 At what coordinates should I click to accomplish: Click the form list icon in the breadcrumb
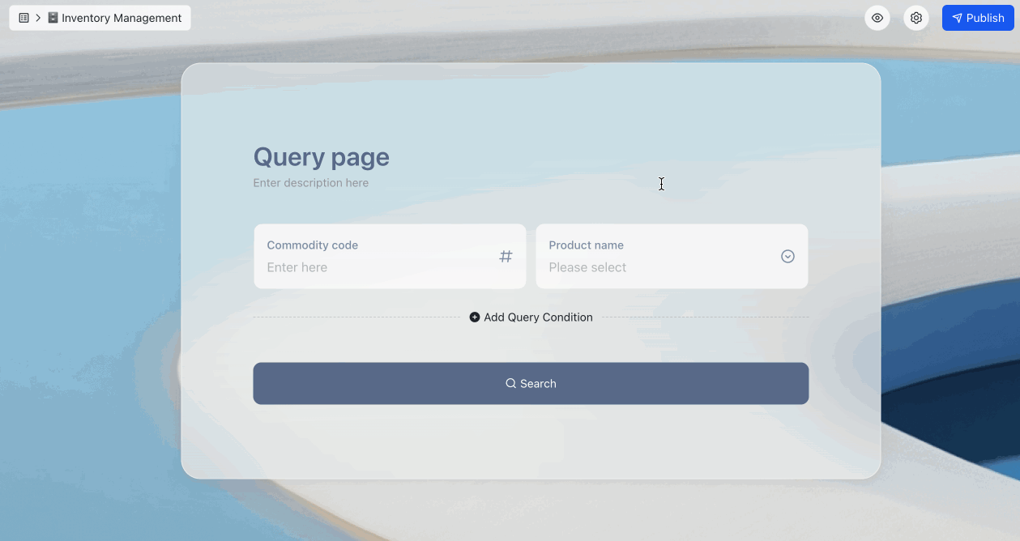[23, 17]
